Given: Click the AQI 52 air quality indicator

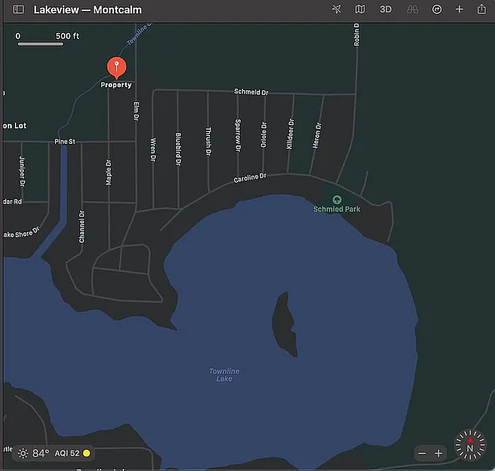Looking at the screenshot, I should [72, 453].
